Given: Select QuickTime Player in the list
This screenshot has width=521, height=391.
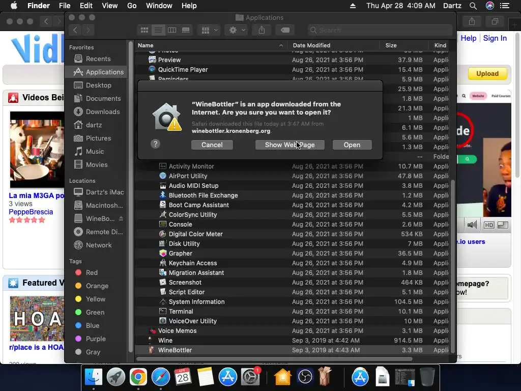Looking at the screenshot, I should coord(292,69).
